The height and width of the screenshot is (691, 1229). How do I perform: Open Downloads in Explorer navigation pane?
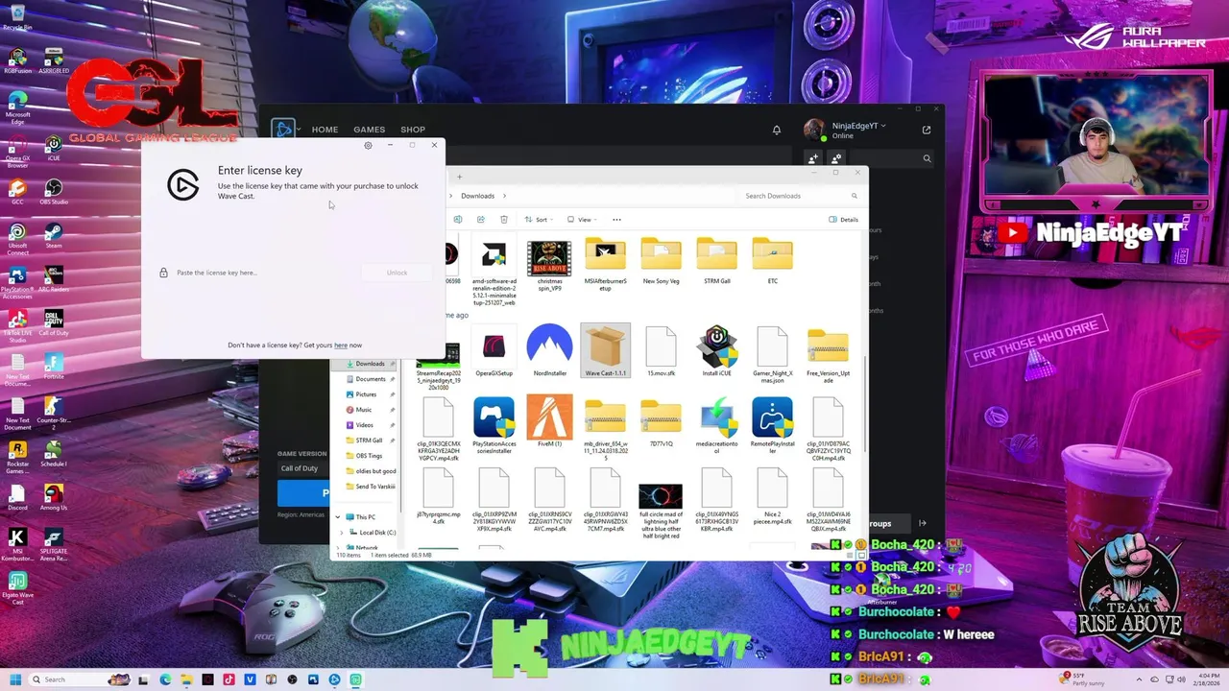pyautogui.click(x=371, y=364)
